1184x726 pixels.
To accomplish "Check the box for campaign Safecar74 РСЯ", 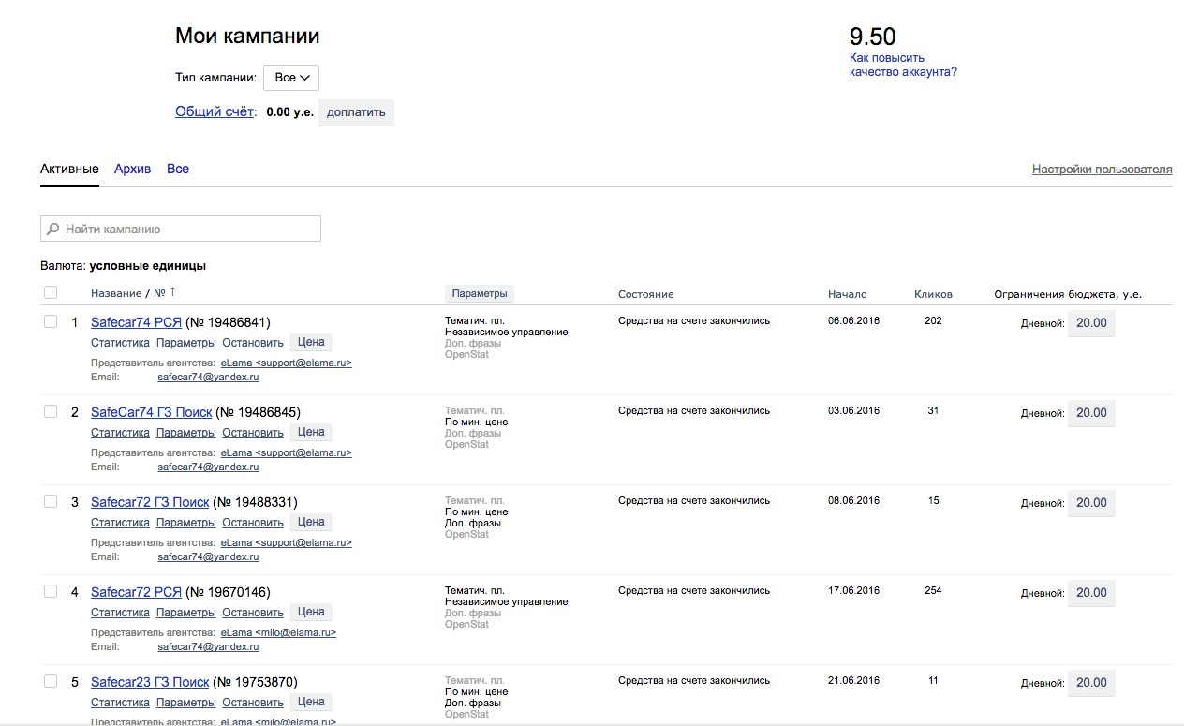I will pyautogui.click(x=51, y=321).
